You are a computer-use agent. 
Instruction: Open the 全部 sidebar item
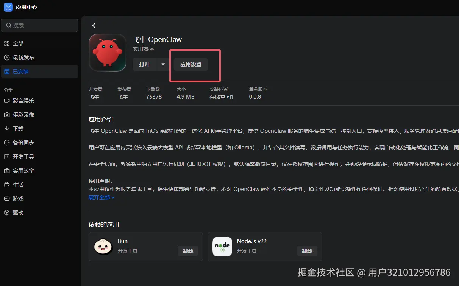pos(39,44)
